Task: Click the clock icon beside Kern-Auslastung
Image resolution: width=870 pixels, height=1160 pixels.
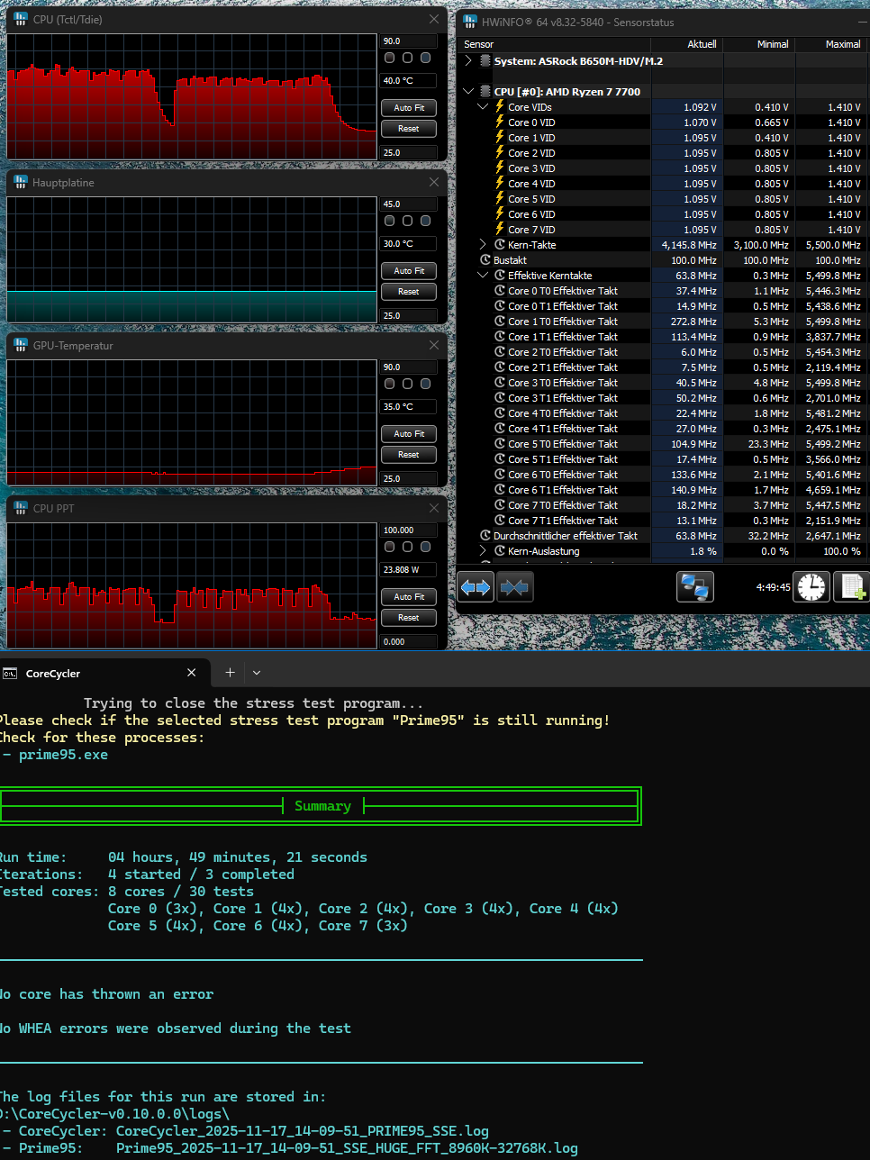Action: (x=500, y=550)
